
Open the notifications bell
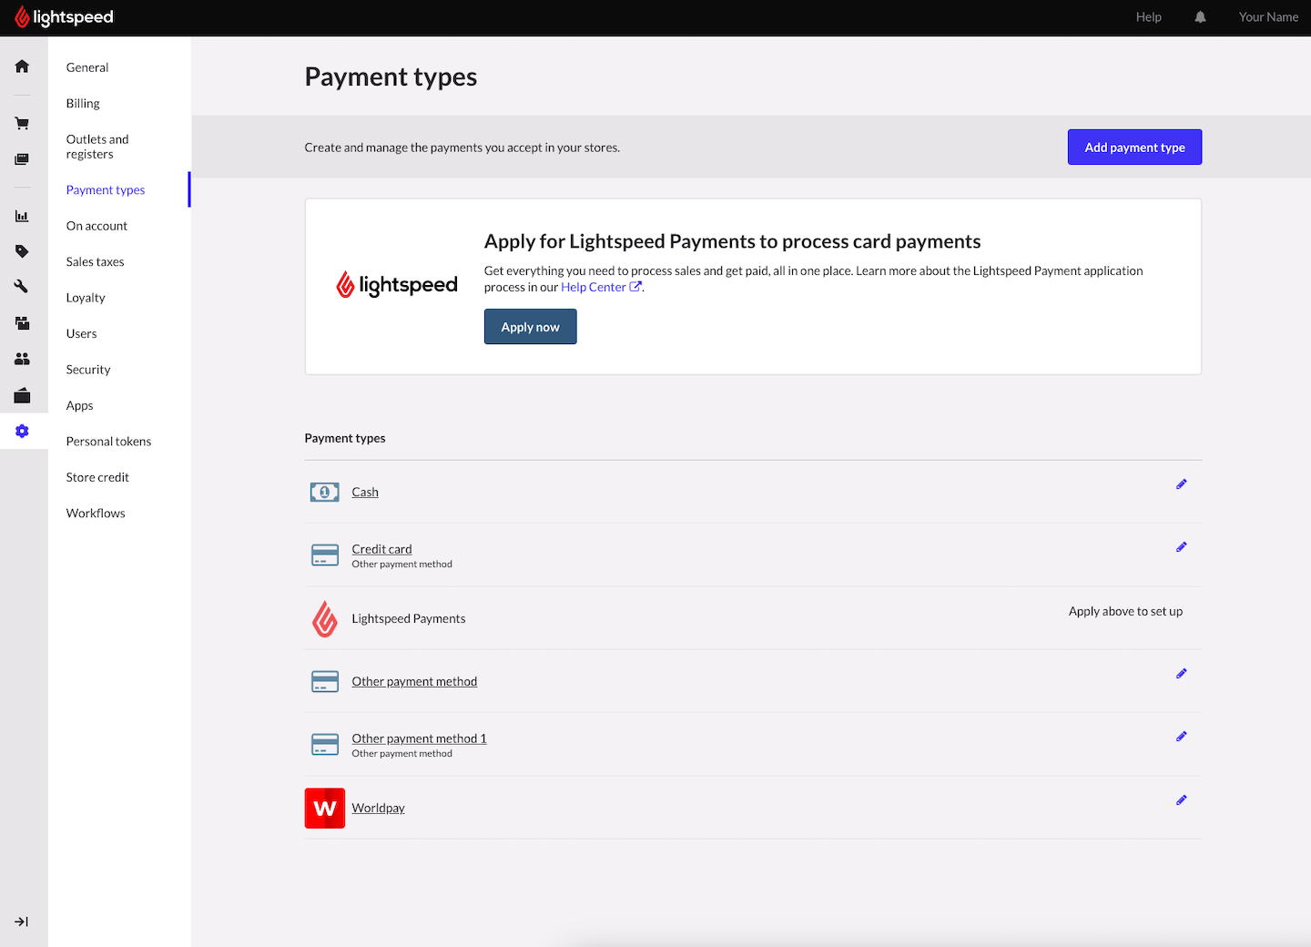pyautogui.click(x=1200, y=17)
